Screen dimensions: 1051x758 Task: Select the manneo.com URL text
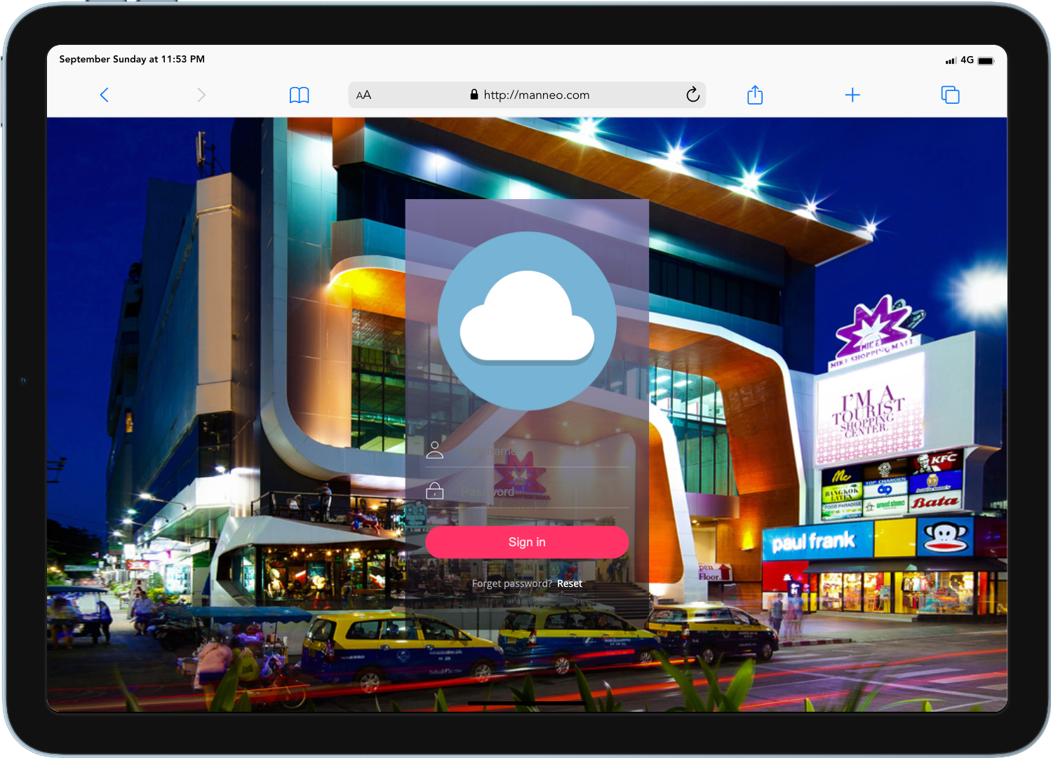pyautogui.click(x=536, y=95)
